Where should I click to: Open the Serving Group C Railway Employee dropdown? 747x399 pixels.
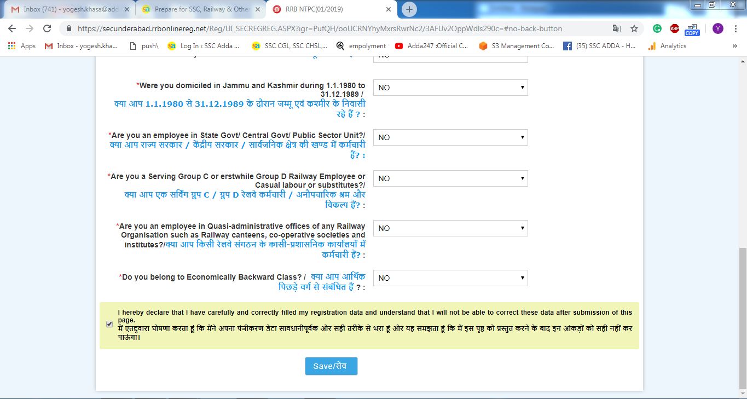tap(450, 178)
